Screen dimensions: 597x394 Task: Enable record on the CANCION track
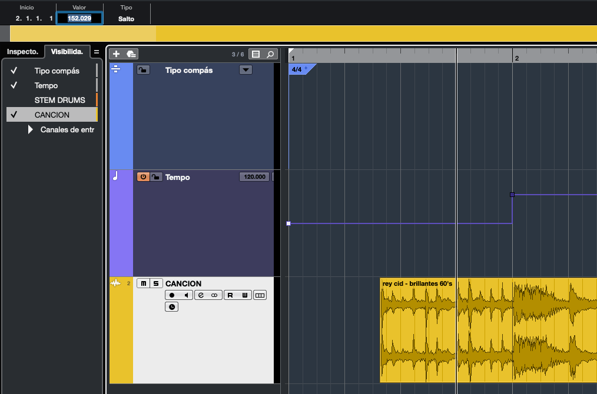click(x=172, y=295)
